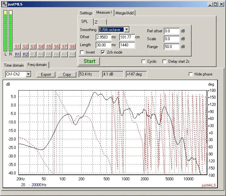Click the greyed R3 recall button
Screen dimensions: 226x196
[x=33, y=54]
